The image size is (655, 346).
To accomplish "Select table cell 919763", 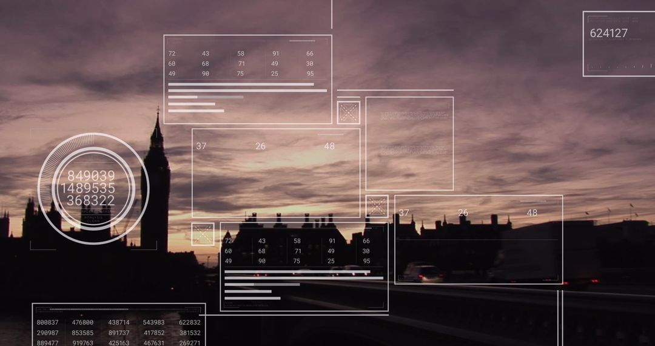I will tap(82, 343).
